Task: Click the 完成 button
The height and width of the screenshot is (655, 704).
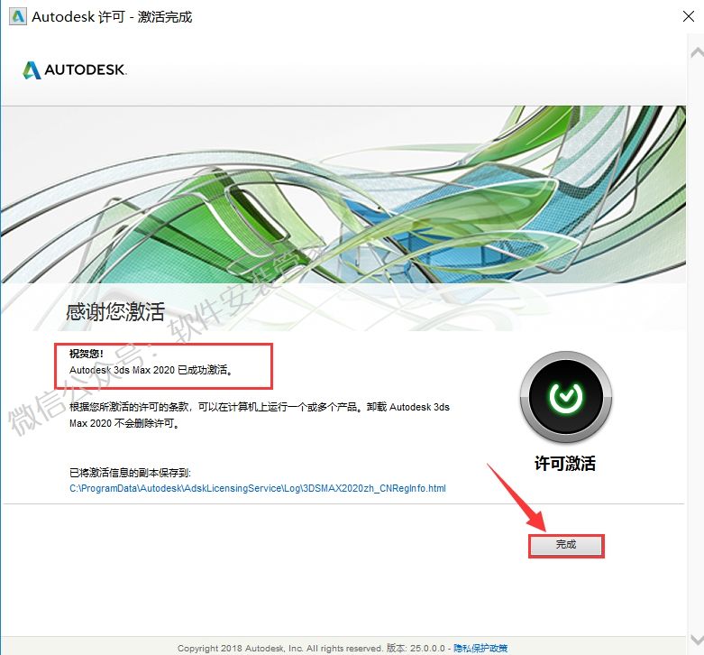Action: coord(565,545)
